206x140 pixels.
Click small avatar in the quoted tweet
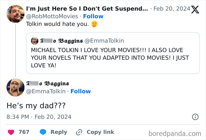(x=34, y=41)
